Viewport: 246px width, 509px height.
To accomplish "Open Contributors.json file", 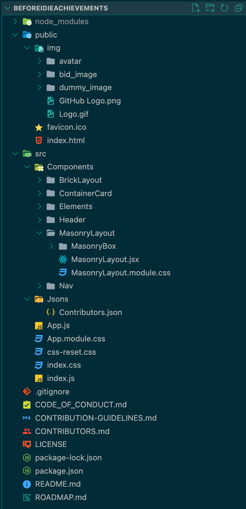I will [x=91, y=312].
